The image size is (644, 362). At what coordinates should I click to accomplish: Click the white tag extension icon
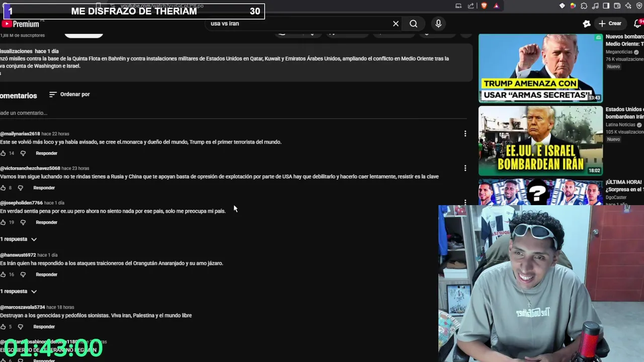pyautogui.click(x=562, y=6)
